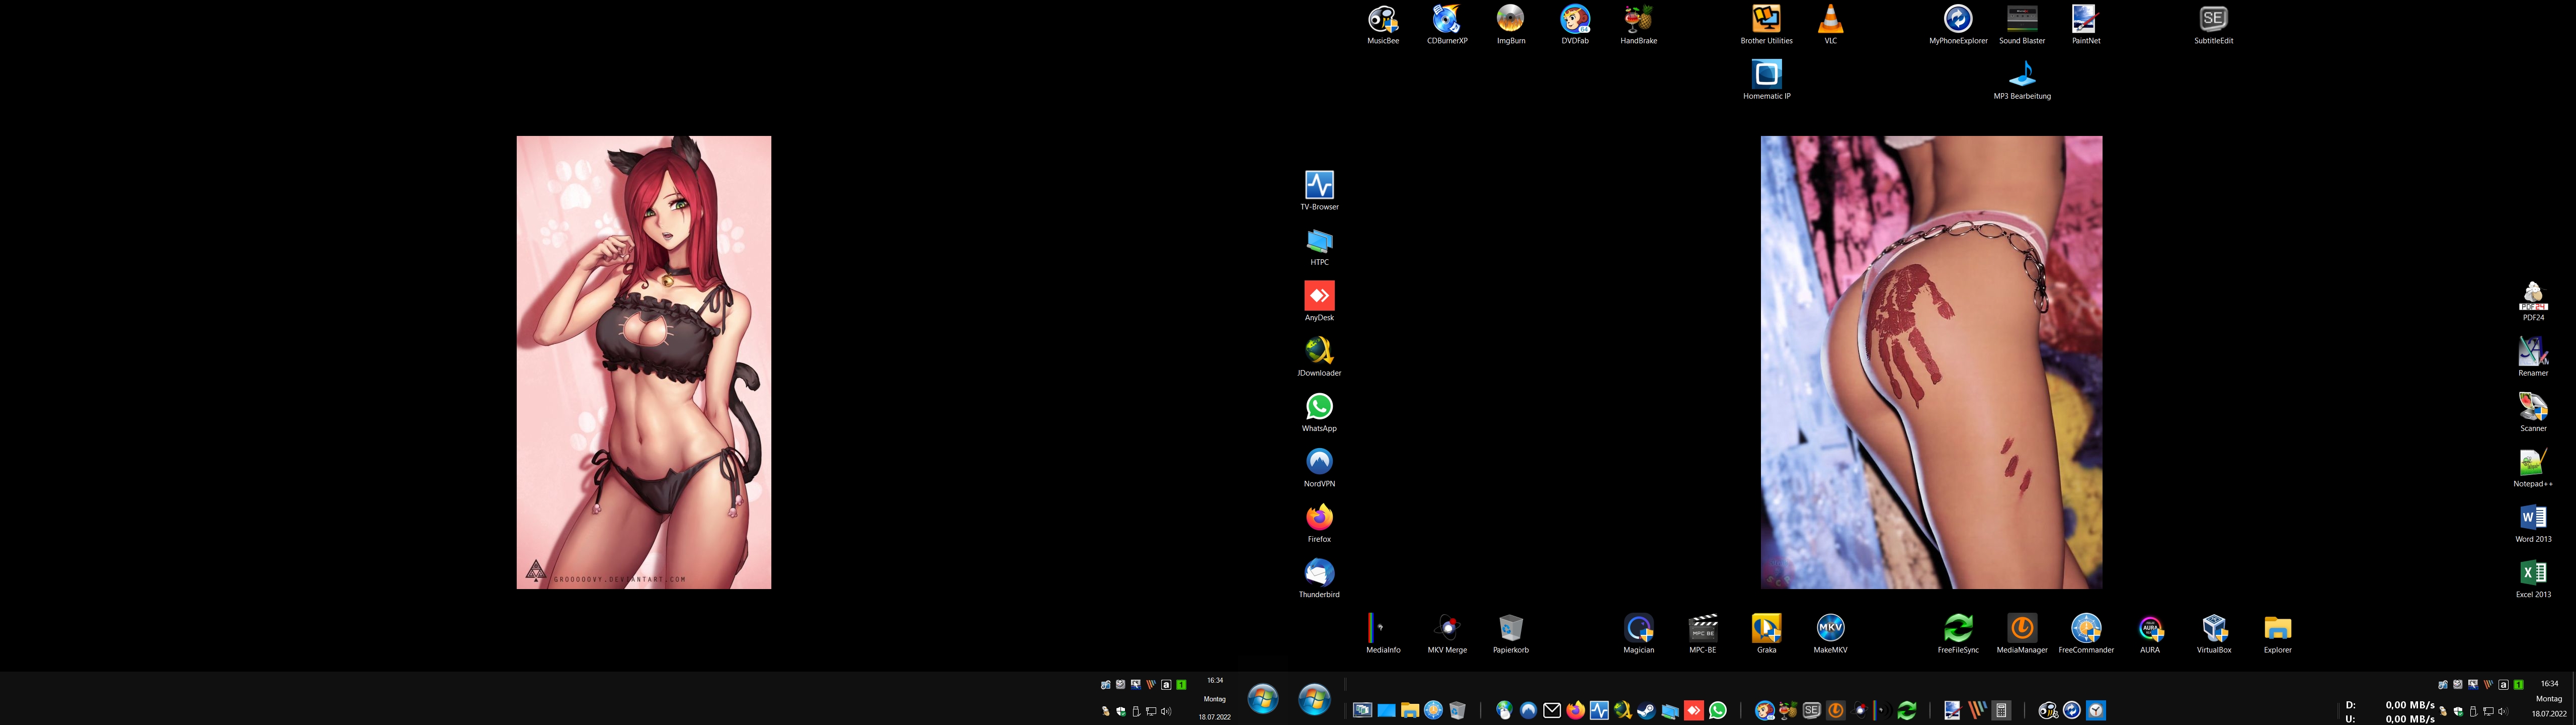Screen dimensions: 2576x725
Task: Open the Thunderbird desktop shortcut
Action: pyautogui.click(x=1319, y=579)
